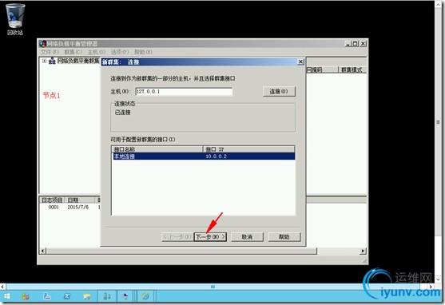Image resolution: width=445 pixels, height=305 pixels.
Task: Select the 网络负载平衡群集 tree item
Action: point(78,61)
